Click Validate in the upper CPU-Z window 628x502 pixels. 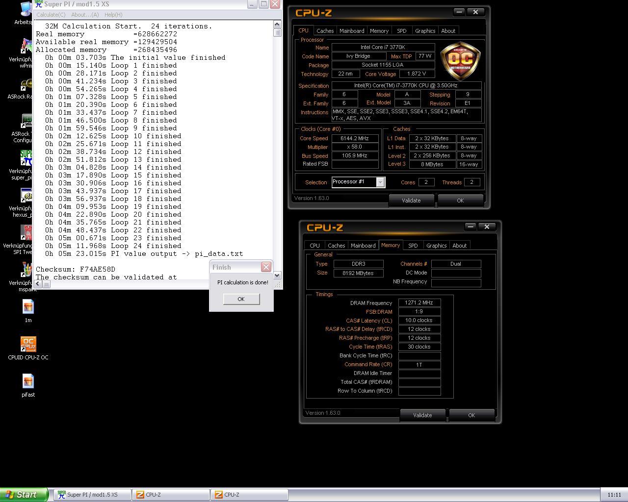click(411, 201)
